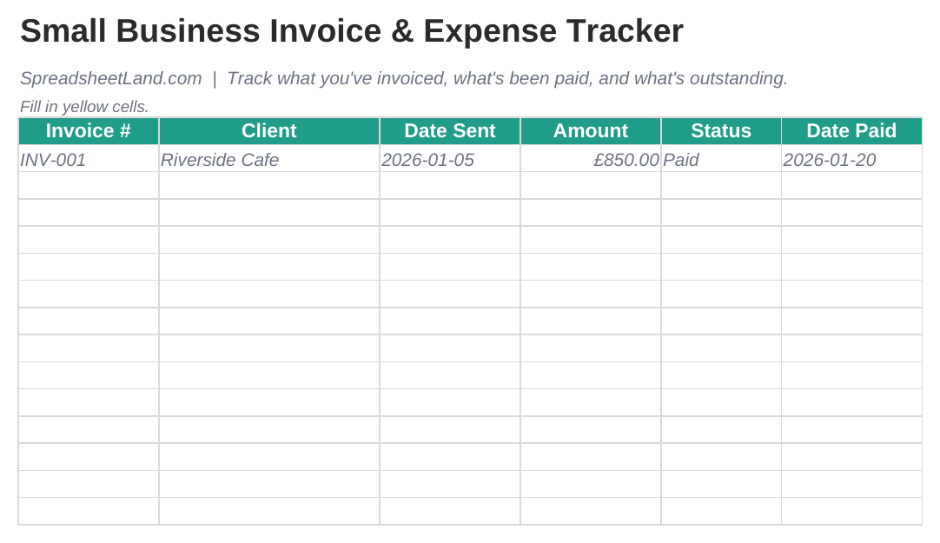
Task: Select the 2026-01-20 date paid cell
Action: 852,159
